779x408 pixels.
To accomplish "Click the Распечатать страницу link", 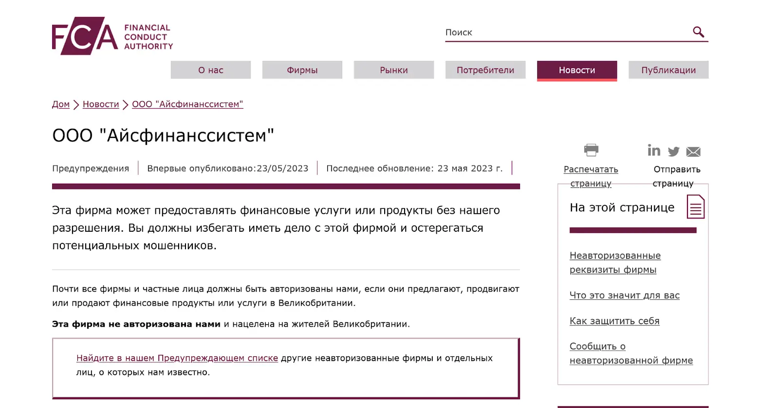I will coord(591,176).
